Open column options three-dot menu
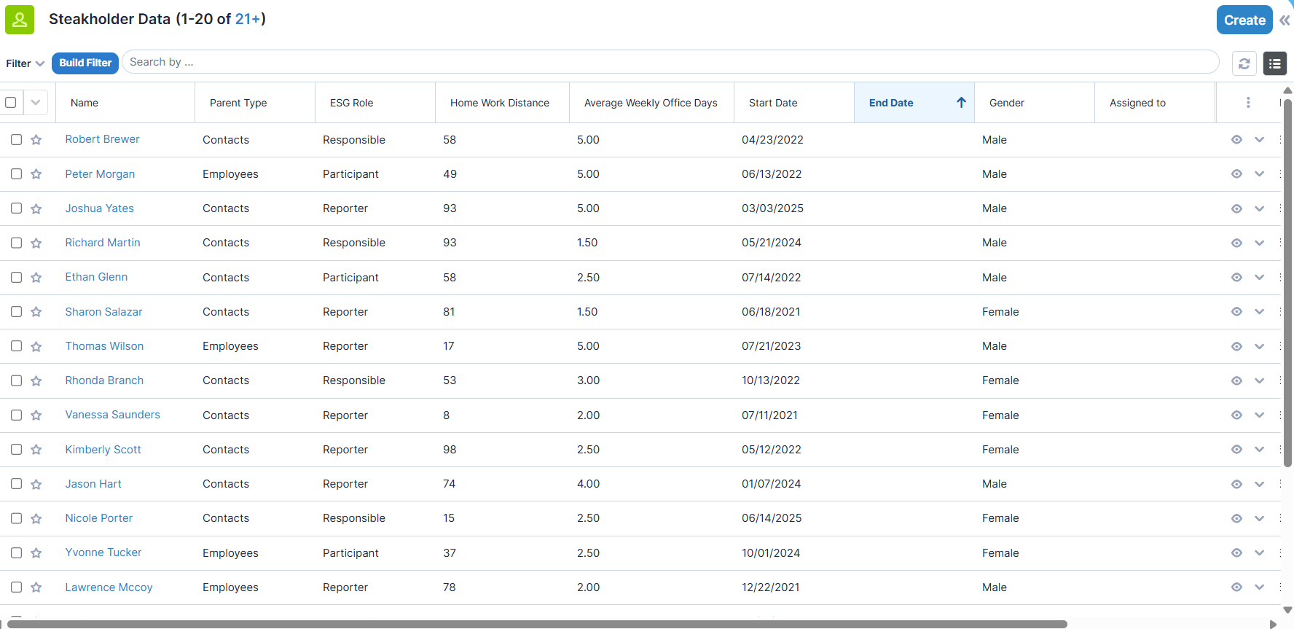1294x629 pixels. (x=1248, y=103)
